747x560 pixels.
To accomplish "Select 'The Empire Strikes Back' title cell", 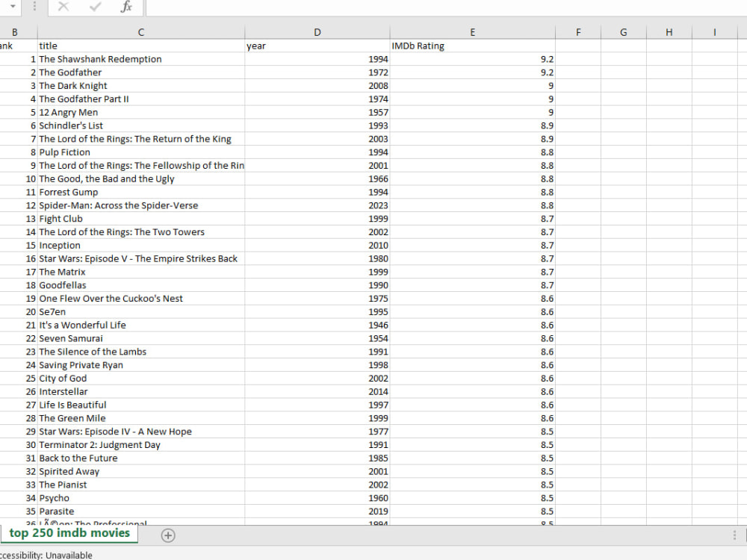I will pyautogui.click(x=141, y=258).
